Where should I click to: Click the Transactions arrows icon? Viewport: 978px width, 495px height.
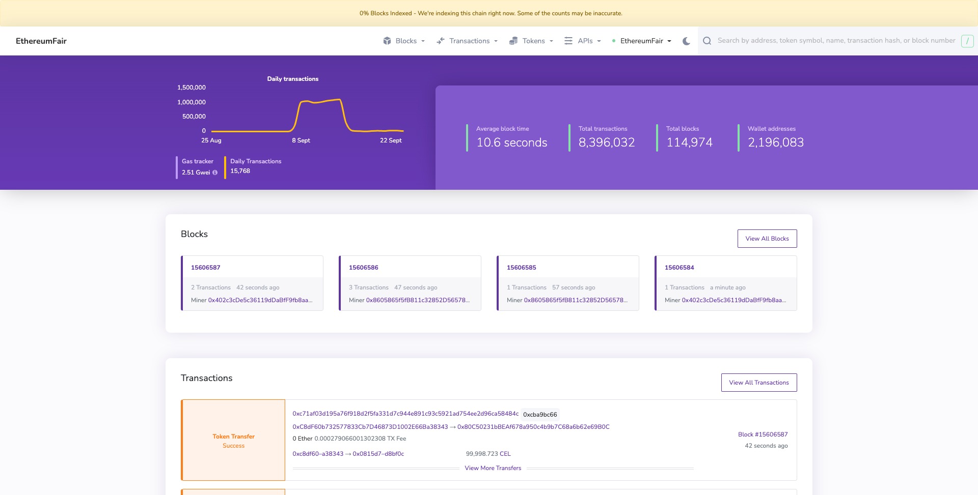[441, 41]
